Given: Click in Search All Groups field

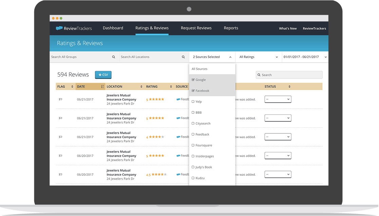Looking at the screenshot, I should pos(84,57).
